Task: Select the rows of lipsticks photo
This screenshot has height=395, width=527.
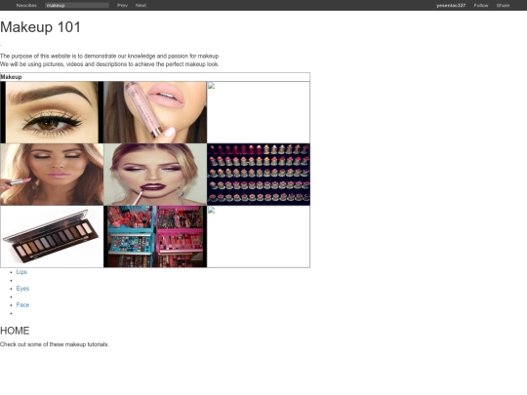Action: click(x=259, y=175)
